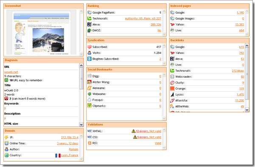255x167 pixels.
Task: Click the French flag icon
Action: pyautogui.click(x=58, y=156)
